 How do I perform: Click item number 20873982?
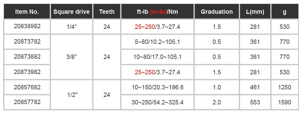coord(27,72)
